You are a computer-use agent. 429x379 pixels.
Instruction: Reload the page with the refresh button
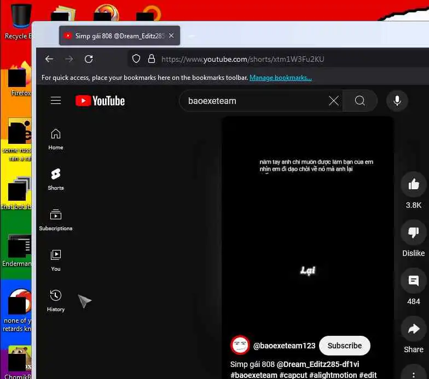(x=89, y=59)
